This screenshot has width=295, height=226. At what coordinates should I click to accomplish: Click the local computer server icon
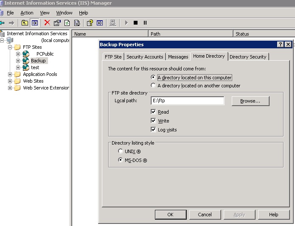pyautogui.click(x=10, y=40)
